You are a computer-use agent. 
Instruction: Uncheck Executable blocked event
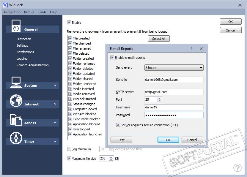tap(70, 119)
